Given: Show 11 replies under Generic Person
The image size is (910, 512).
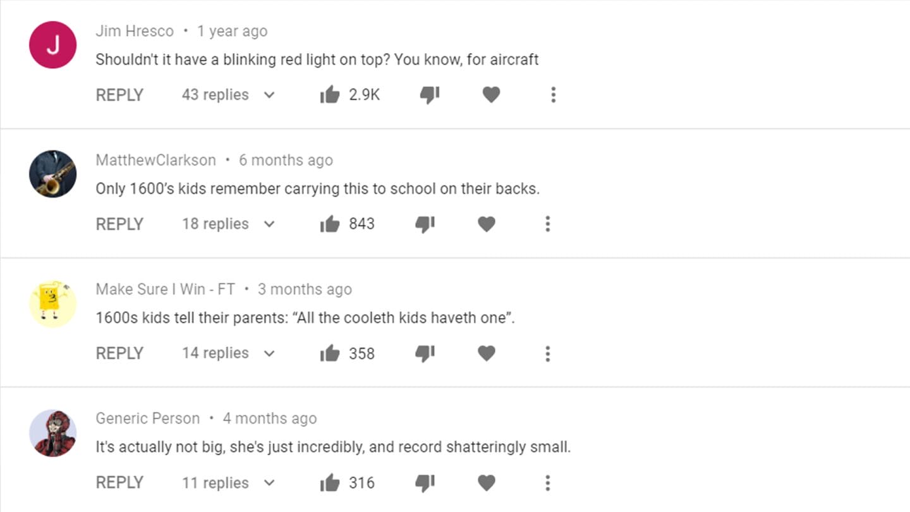Looking at the screenshot, I should tap(228, 483).
